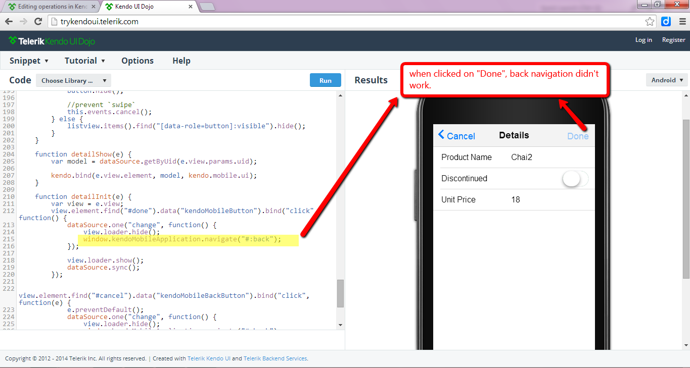The image size is (690, 368).
Task: Click the code editor's scroll up arrow
Action: (x=341, y=95)
